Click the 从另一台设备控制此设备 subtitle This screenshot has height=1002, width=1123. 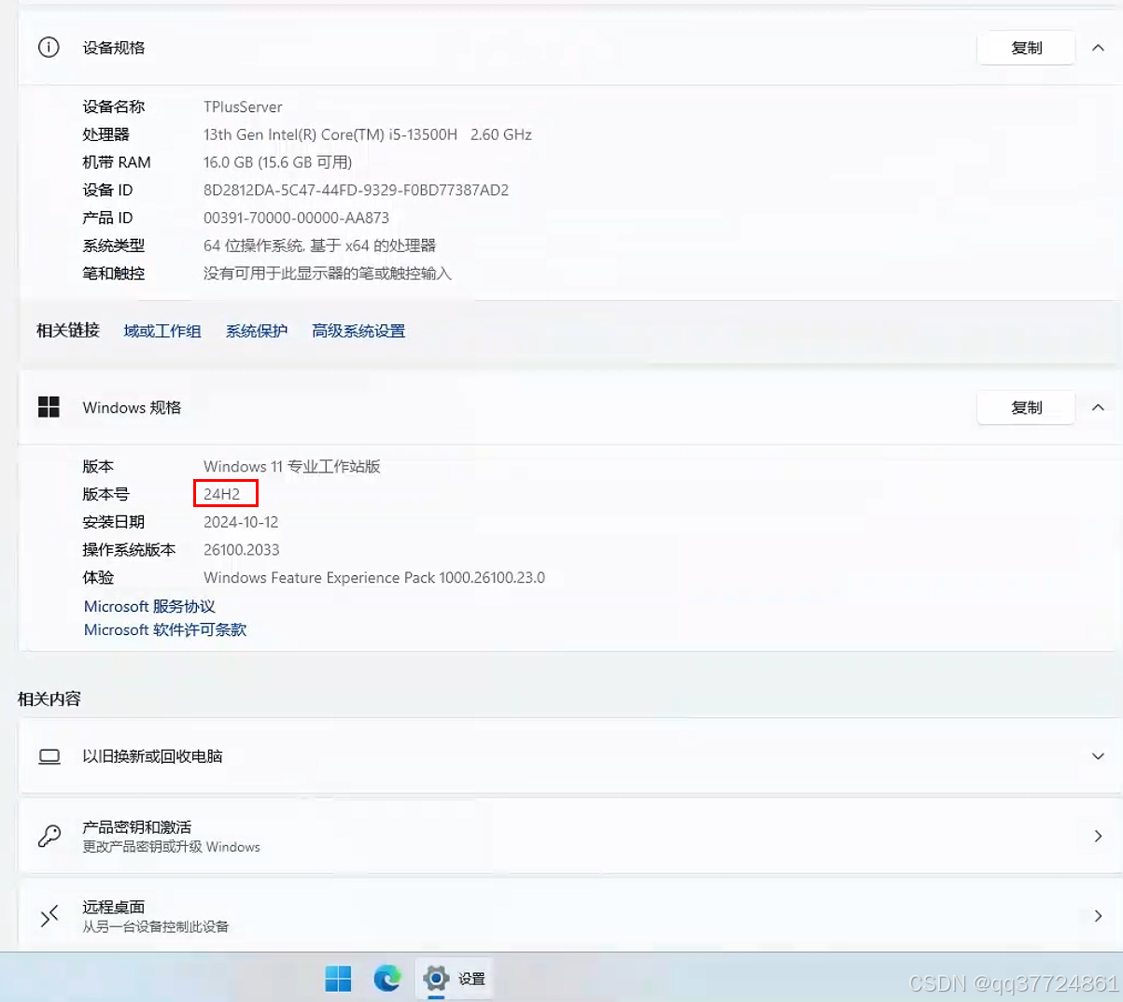(156, 926)
